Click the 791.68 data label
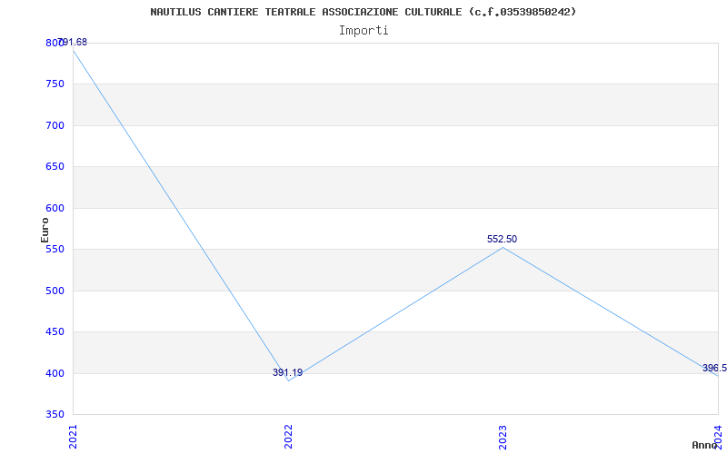The image size is (727, 454). click(74, 42)
